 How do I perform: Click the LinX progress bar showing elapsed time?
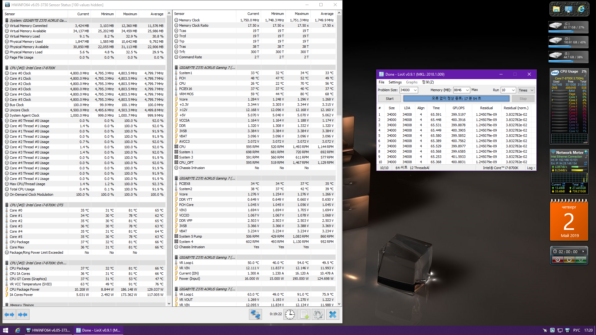[456, 99]
